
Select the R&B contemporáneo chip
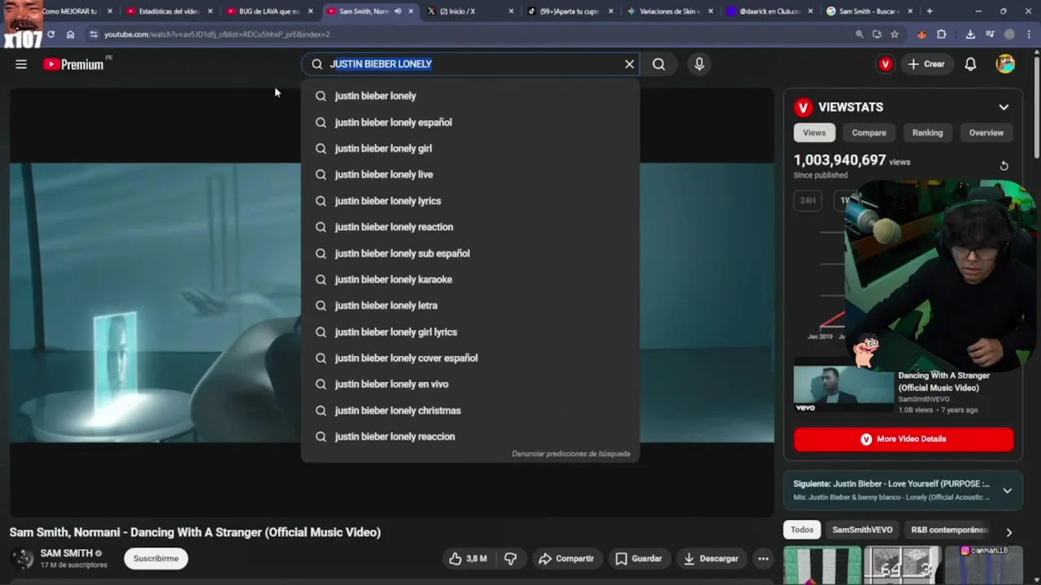[x=948, y=530]
